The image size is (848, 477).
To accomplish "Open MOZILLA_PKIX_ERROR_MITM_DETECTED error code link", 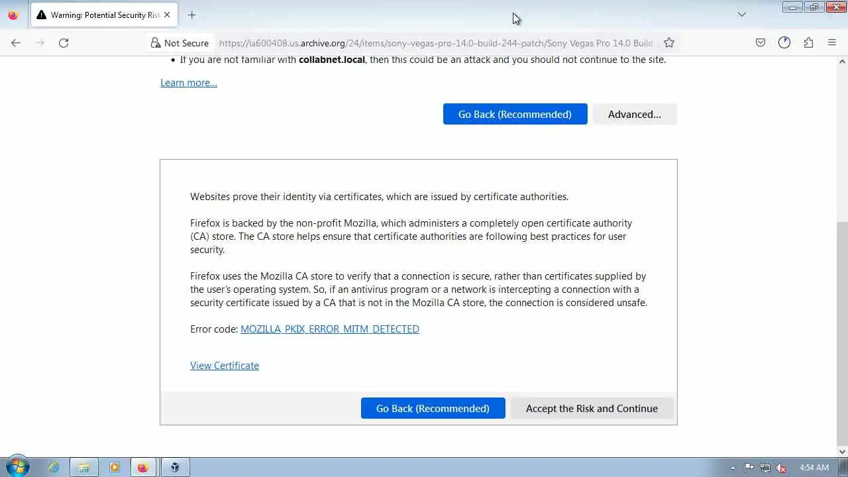I will click(330, 329).
